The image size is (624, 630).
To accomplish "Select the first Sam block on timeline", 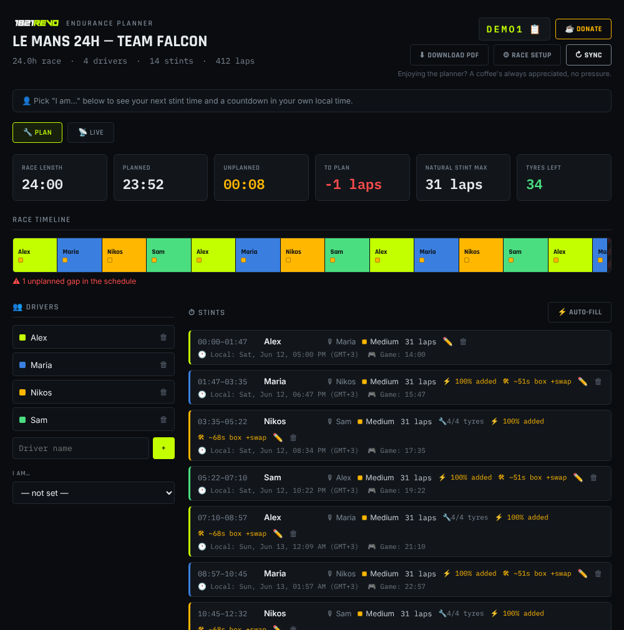I will click(x=169, y=255).
